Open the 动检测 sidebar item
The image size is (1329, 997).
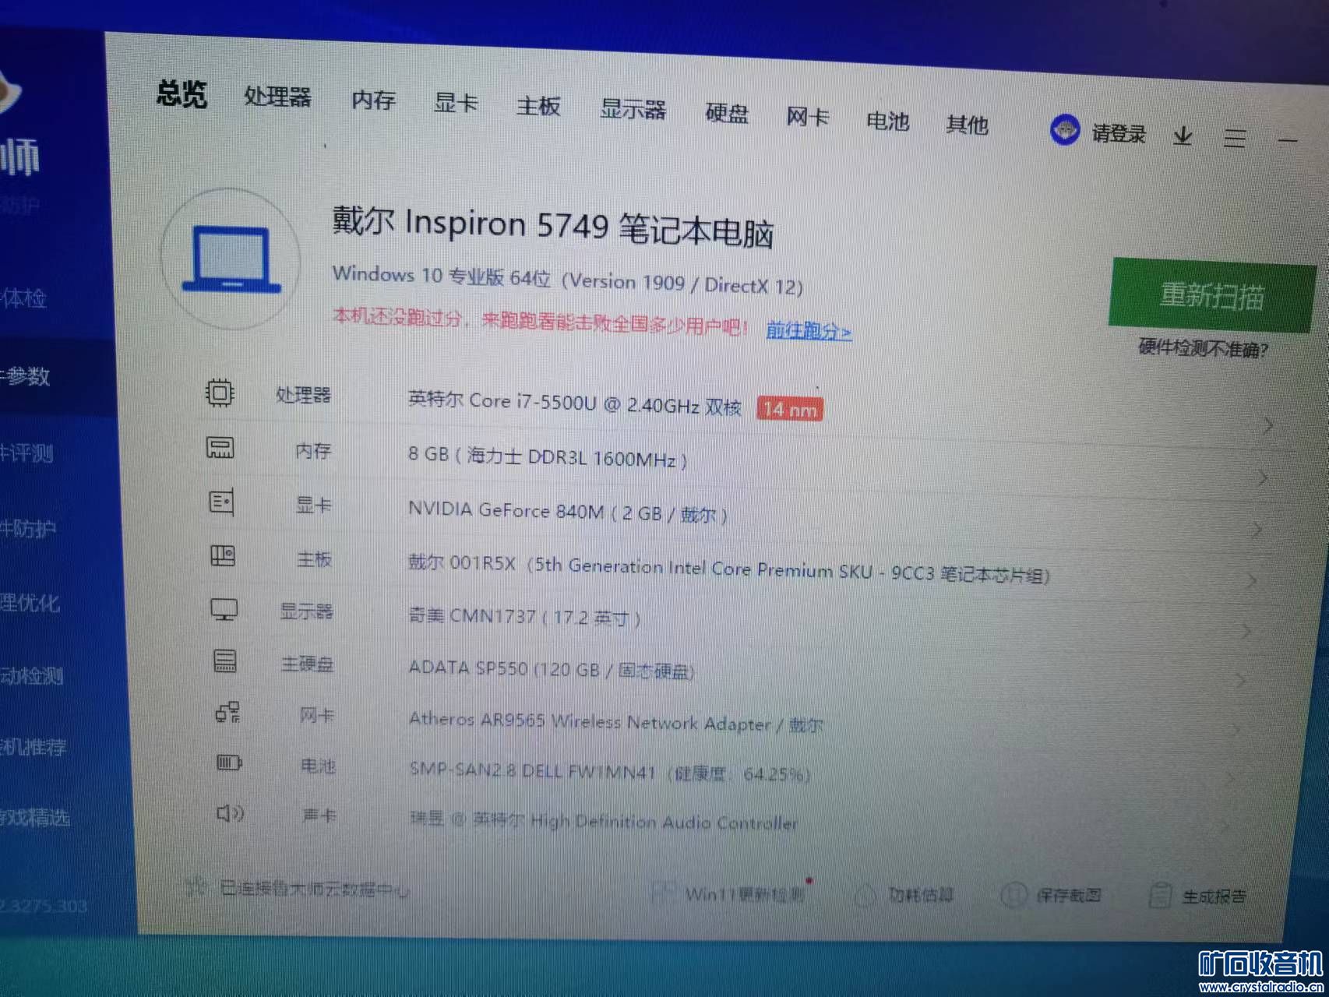click(x=31, y=675)
